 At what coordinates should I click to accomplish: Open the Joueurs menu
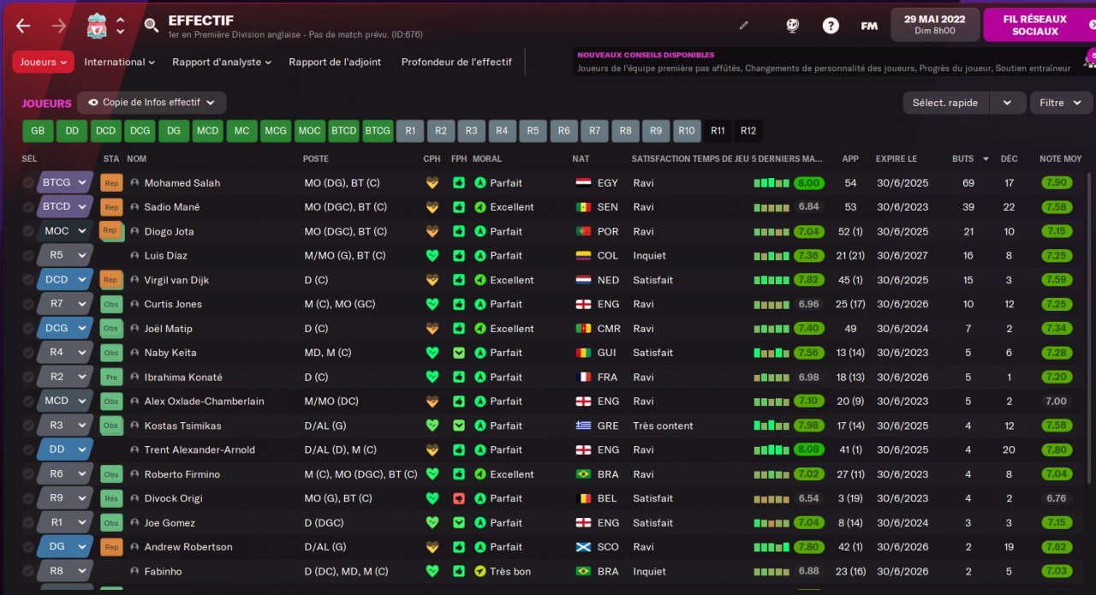[x=43, y=62]
